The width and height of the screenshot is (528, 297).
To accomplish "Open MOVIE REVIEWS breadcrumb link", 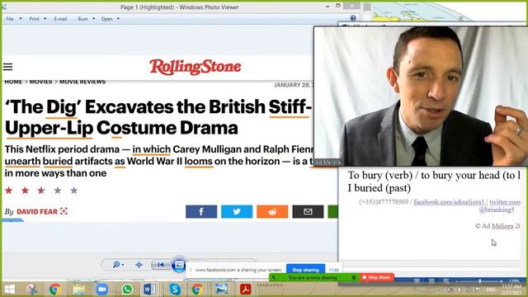I will (x=82, y=82).
